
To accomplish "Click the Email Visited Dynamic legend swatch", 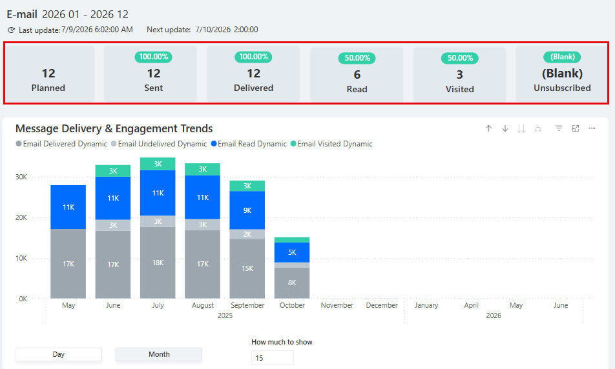I will [x=293, y=144].
